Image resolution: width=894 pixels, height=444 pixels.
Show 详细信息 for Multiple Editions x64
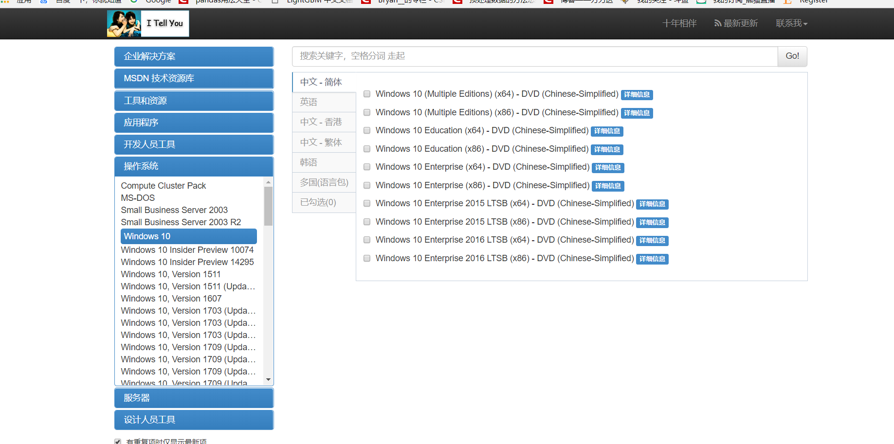637,95
